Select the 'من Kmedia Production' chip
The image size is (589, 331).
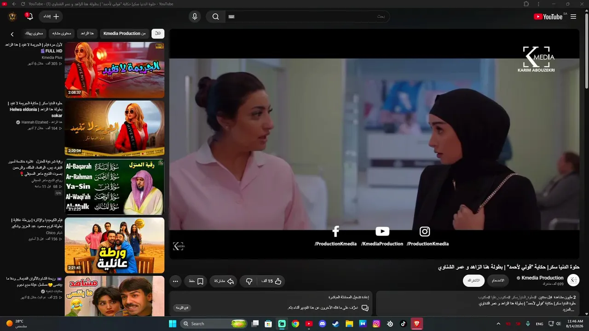tap(124, 34)
